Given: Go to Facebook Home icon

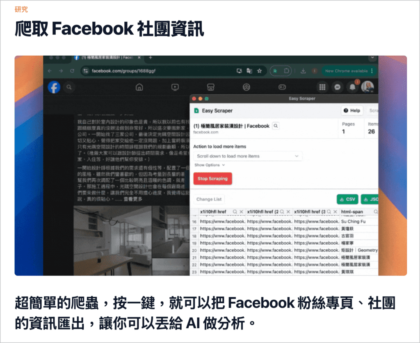Looking at the screenshot, I should [139, 87].
